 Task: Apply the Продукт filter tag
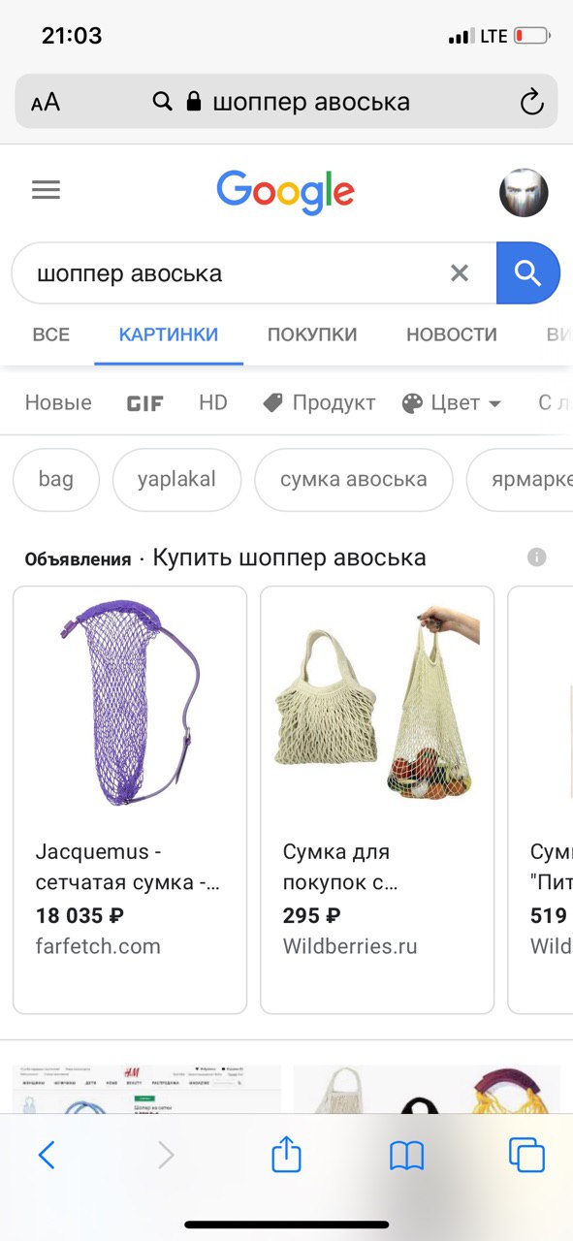click(x=319, y=403)
